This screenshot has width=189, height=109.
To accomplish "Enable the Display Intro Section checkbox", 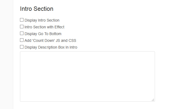I will pyautogui.click(x=22, y=20).
